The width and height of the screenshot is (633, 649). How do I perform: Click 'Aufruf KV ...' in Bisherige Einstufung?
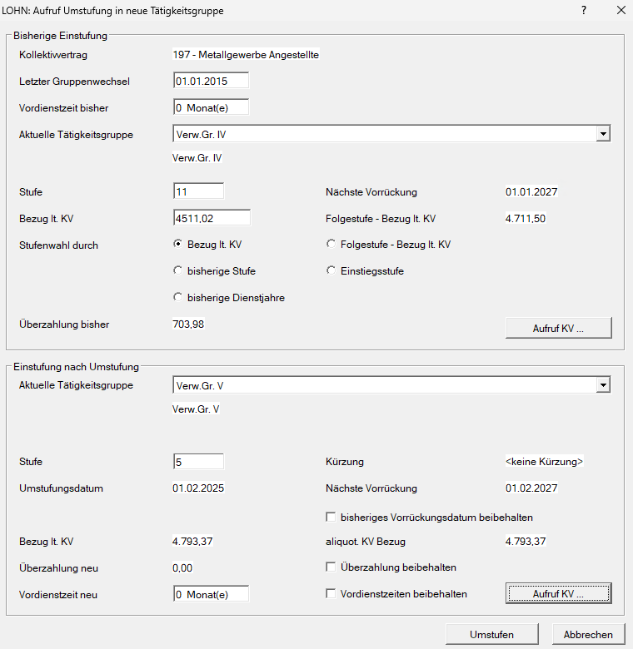point(558,328)
